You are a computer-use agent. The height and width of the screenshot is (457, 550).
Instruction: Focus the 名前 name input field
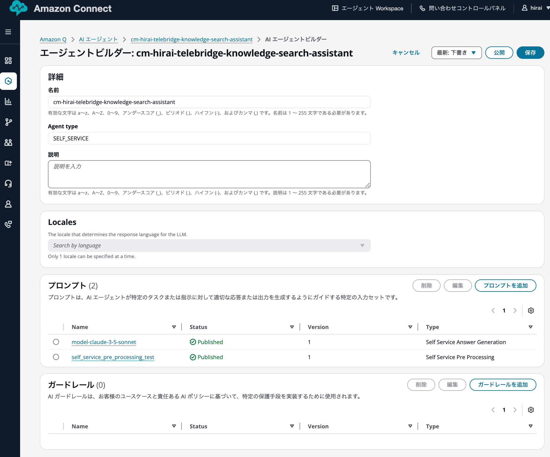point(209,102)
